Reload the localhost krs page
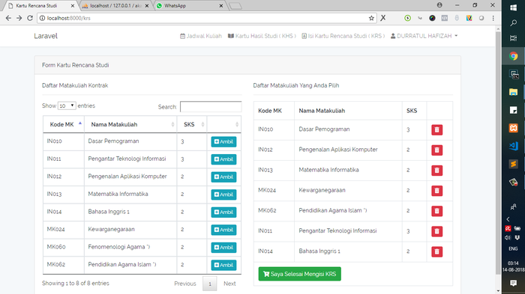 30,18
